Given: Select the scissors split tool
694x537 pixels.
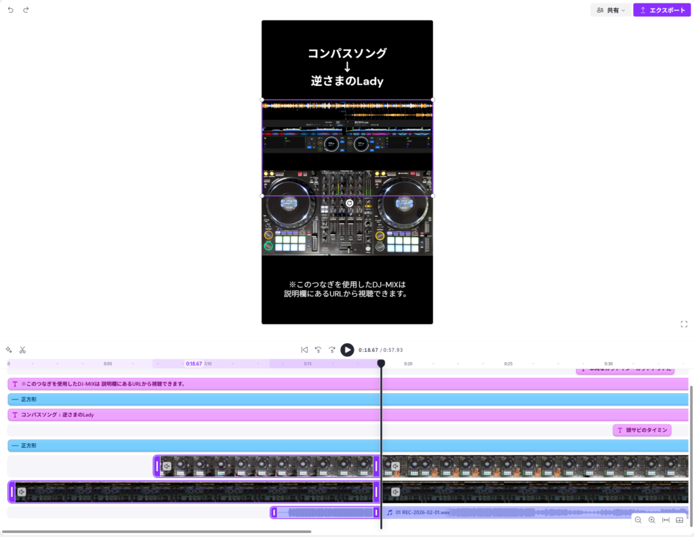Looking at the screenshot, I should point(22,350).
